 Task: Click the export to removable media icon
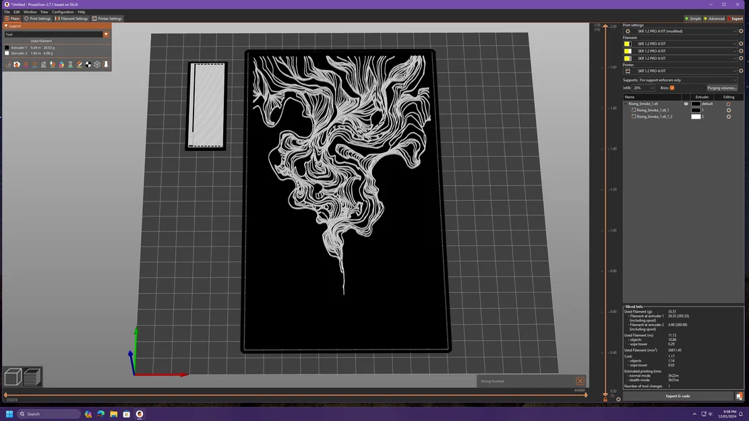(x=739, y=396)
